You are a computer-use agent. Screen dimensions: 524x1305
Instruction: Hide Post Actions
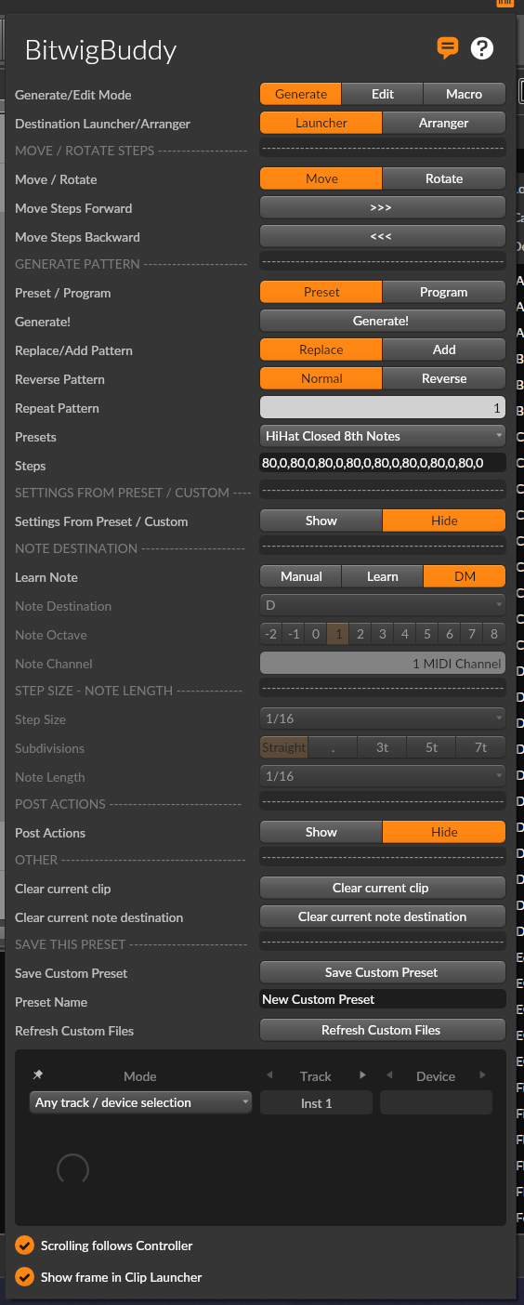[x=444, y=832]
